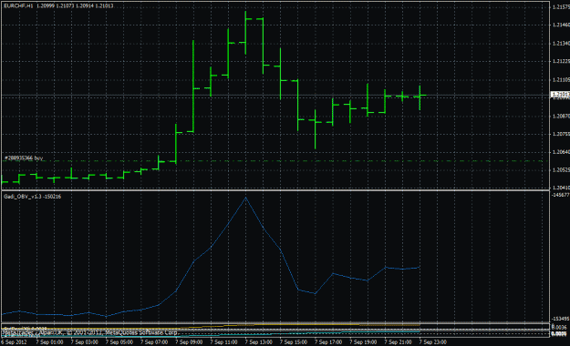Click price axis label 1.20640

click(561, 152)
